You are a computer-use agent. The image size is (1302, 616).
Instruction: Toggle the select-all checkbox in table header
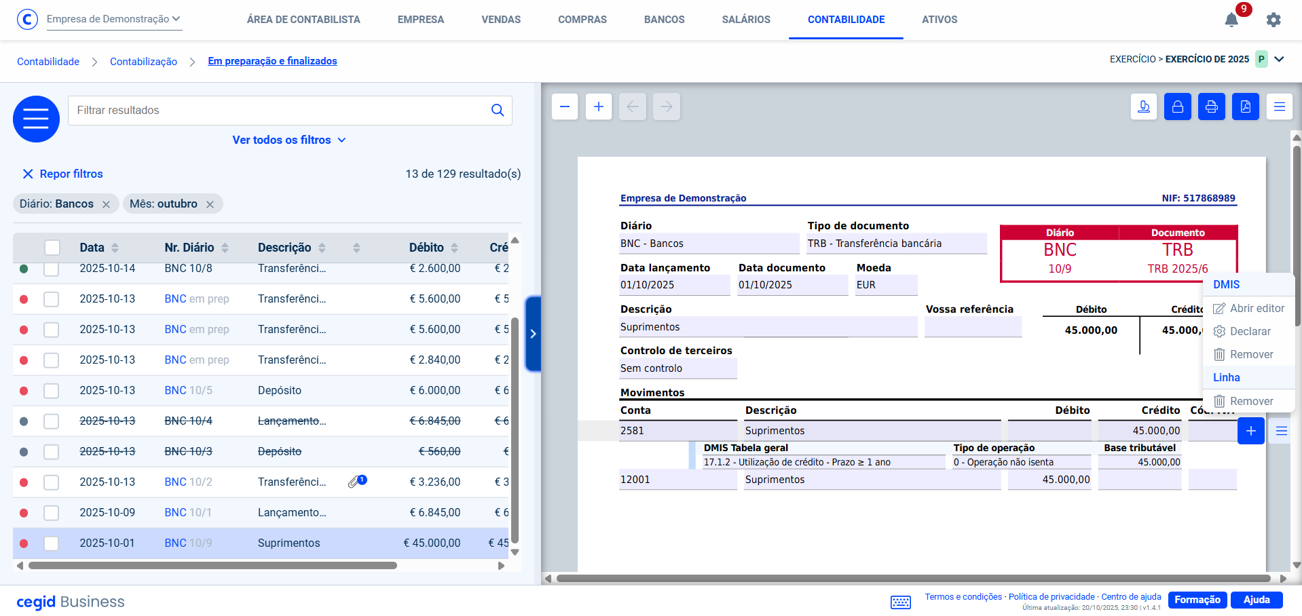(52, 248)
